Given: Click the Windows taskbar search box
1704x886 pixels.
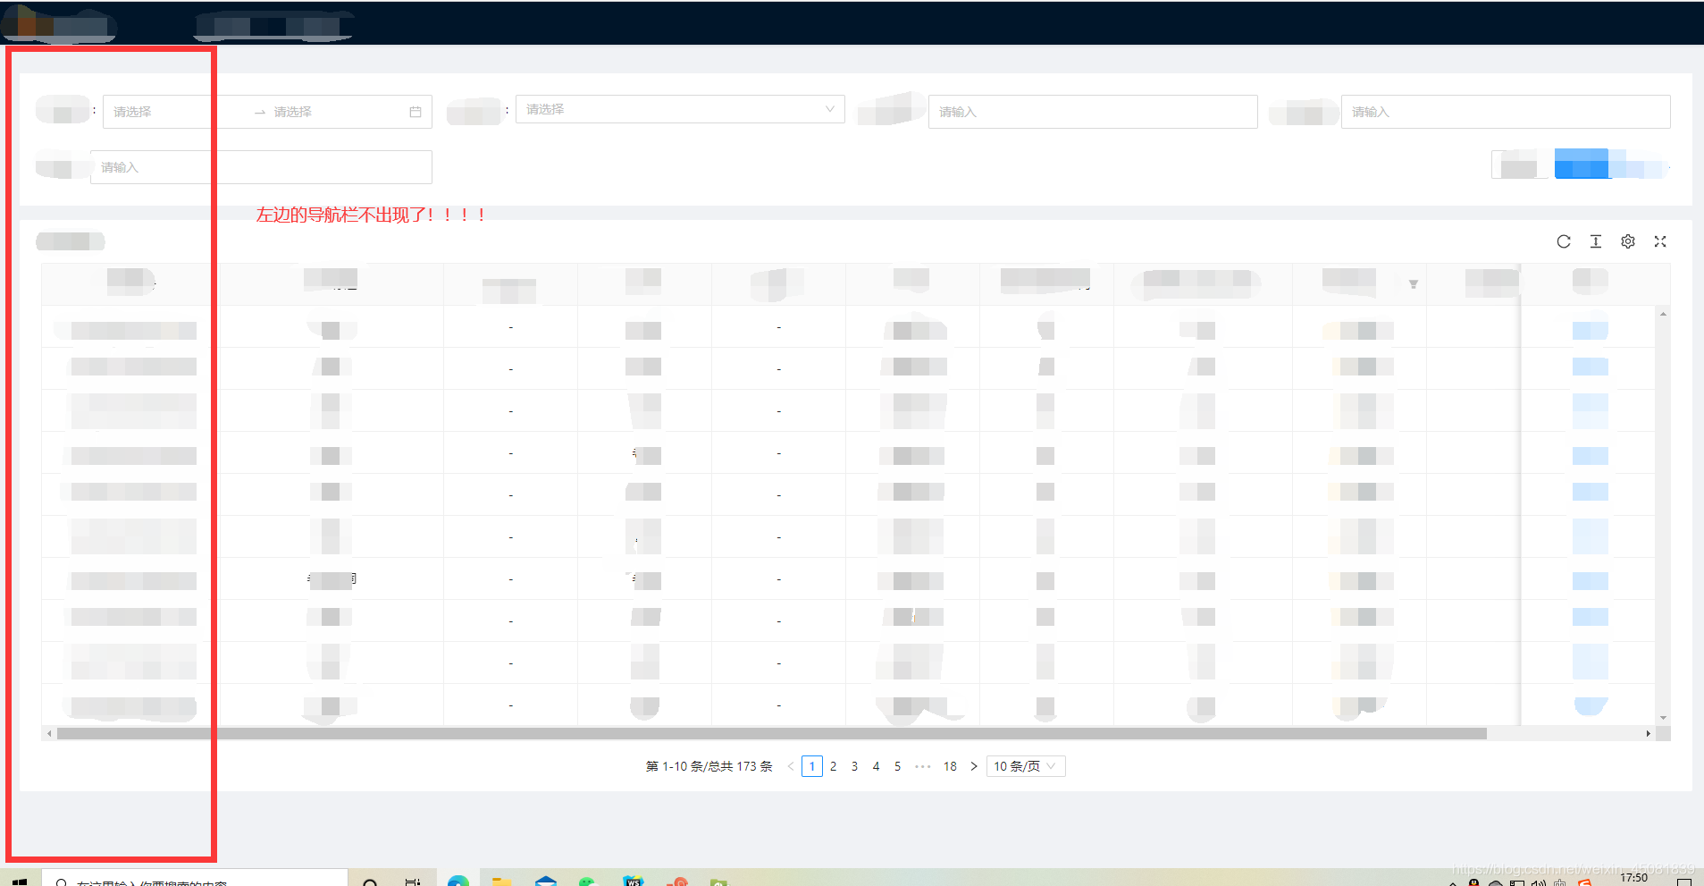Looking at the screenshot, I should point(196,880).
